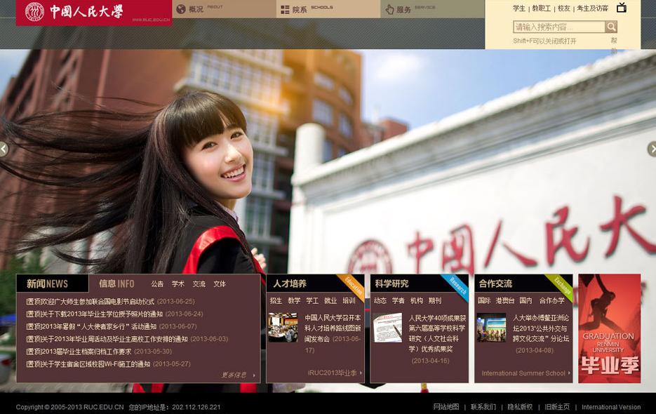Image resolution: width=656 pixels, height=414 pixels.
Task: Click the search input field
Action: 558,27
